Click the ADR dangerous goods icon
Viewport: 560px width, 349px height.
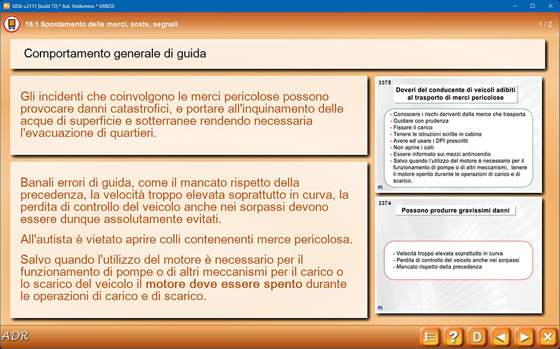[x=11, y=24]
